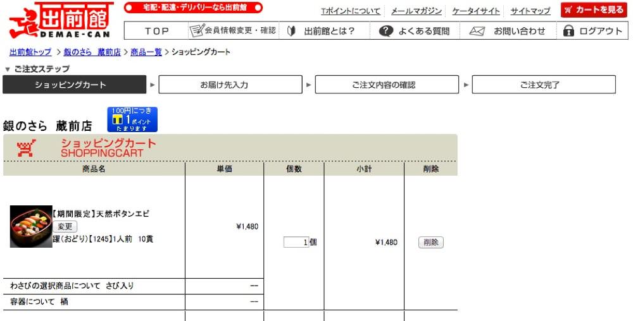This screenshot has width=633, height=321.
Task: Open the Tポイントについて link
Action: click(x=351, y=11)
